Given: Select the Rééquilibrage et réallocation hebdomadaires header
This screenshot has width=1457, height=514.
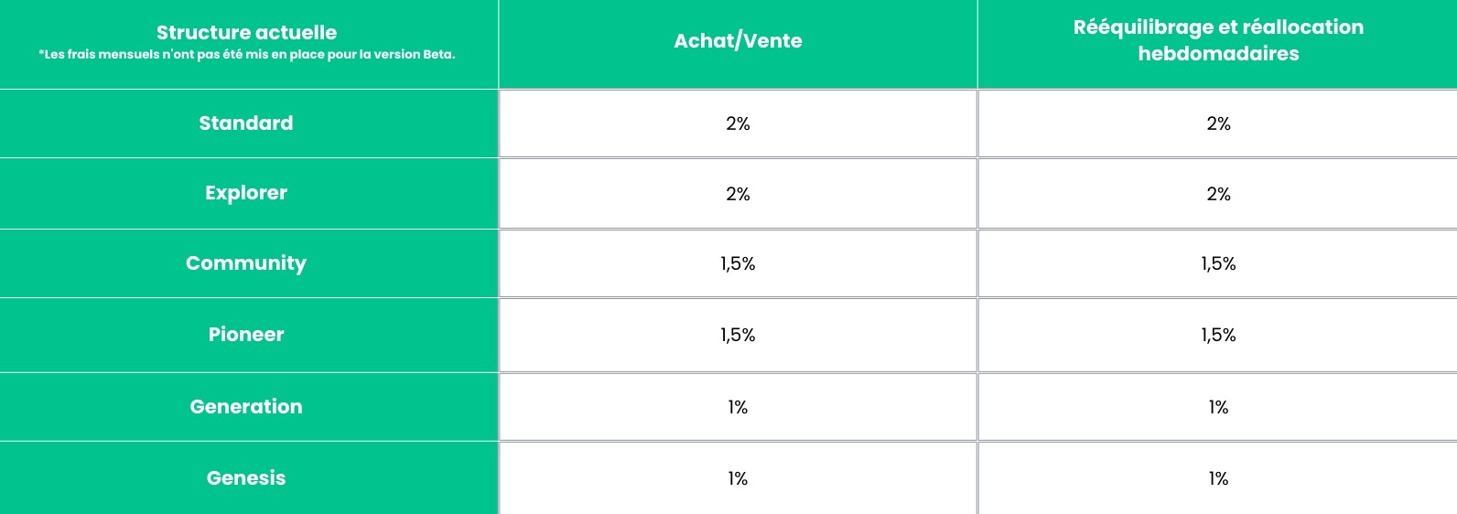Looking at the screenshot, I should pos(1218,40).
